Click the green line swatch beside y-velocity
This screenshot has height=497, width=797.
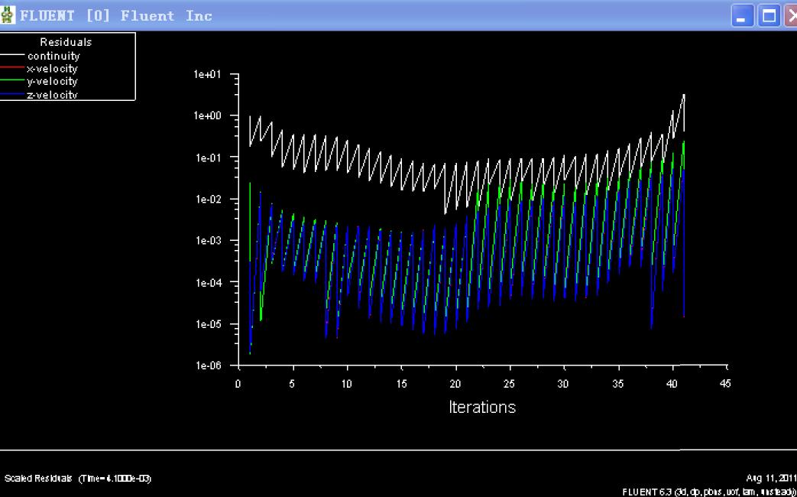point(13,81)
